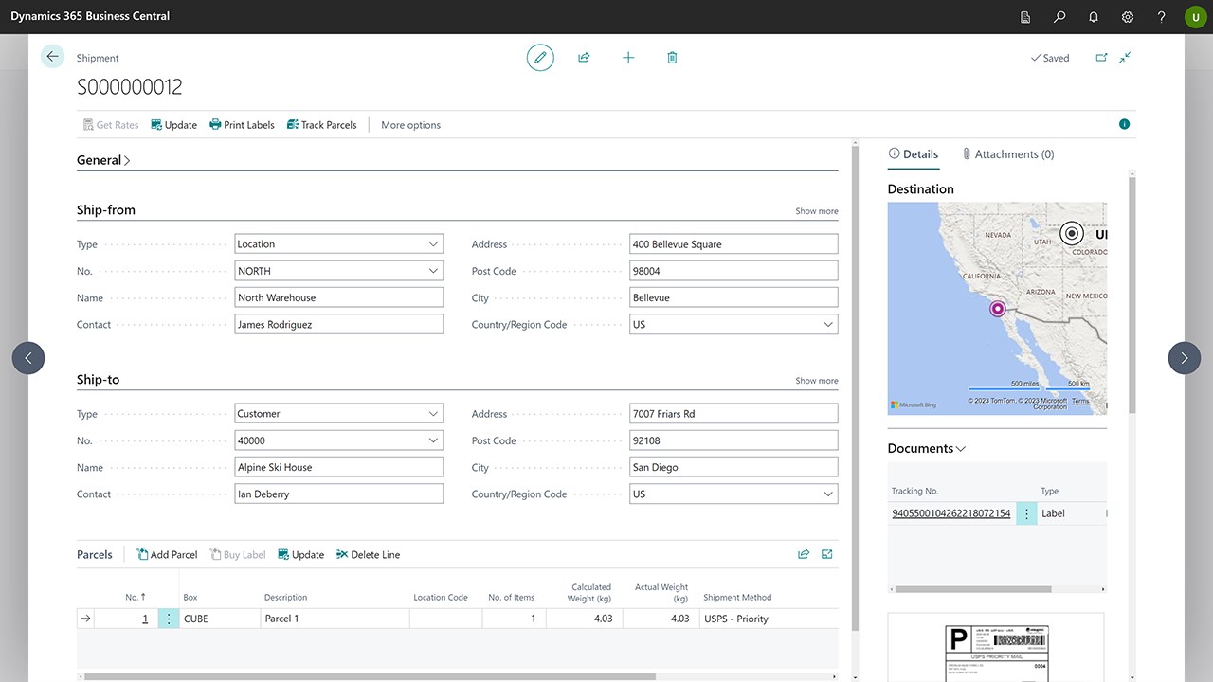1213x682 pixels.
Task: Click the Ship-to Post Code field
Action: pos(733,440)
